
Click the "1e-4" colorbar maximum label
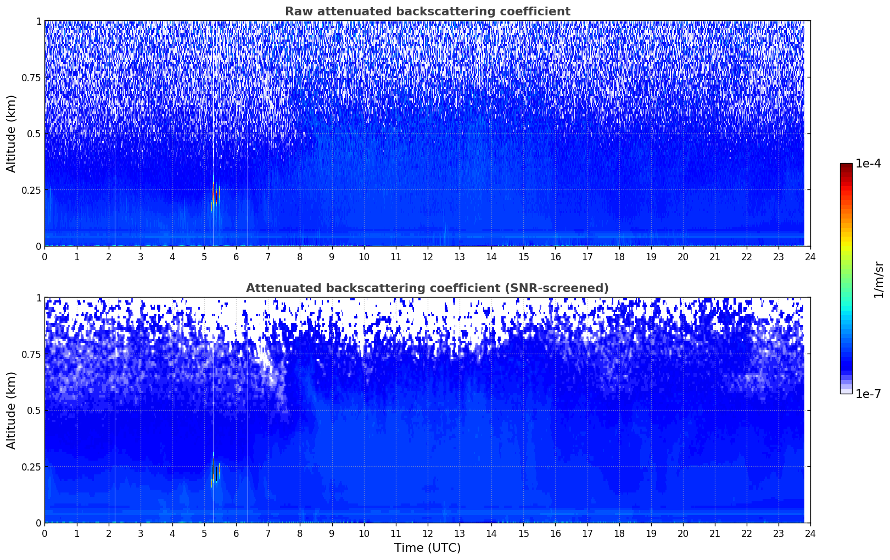click(868, 165)
